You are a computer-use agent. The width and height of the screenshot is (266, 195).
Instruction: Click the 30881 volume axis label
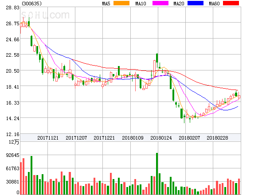(x=12, y=182)
